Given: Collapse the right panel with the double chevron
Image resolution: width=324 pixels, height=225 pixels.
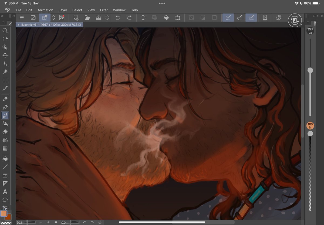Looking at the screenshot, I should pyautogui.click(x=314, y=16).
